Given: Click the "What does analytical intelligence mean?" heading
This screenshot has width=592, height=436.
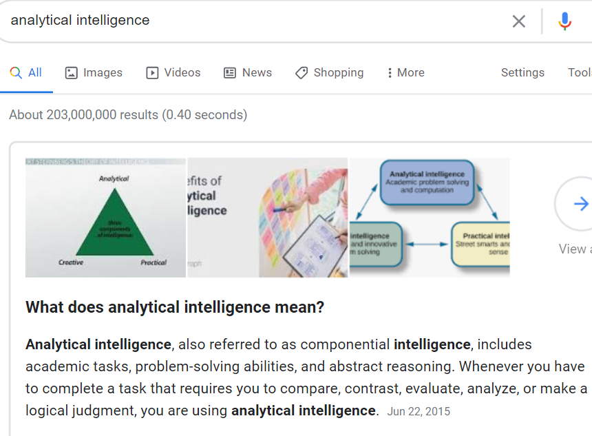Looking at the screenshot, I should point(175,307).
